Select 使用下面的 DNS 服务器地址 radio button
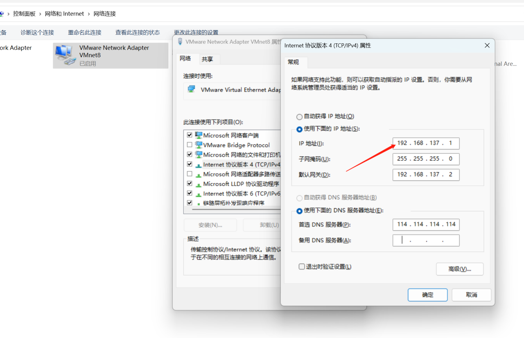Image resolution: width=524 pixels, height=338 pixels. tap(300, 211)
